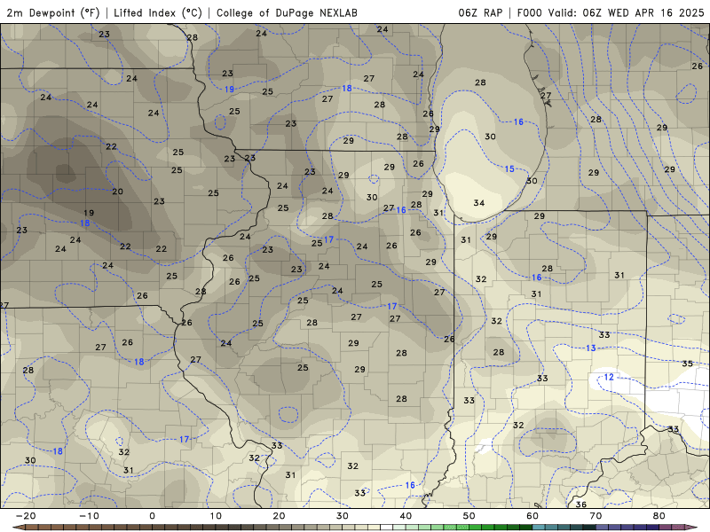The height and width of the screenshot is (532, 710).
Task: Click the 'Lifted Index (°C)' title text
Action: [x=158, y=12]
